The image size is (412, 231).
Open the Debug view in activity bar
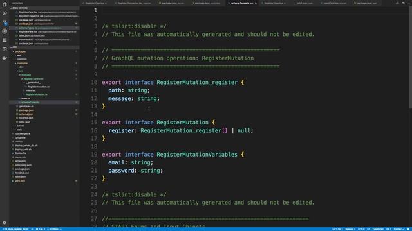click(x=5, y=31)
